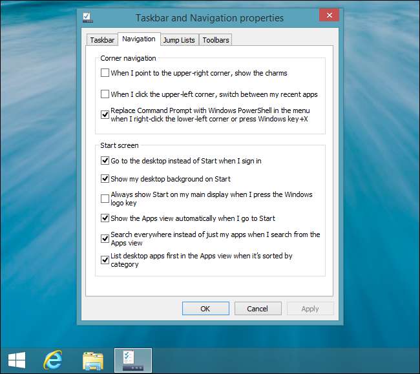Open Internet Explorer from the taskbar
Viewport: 420px width, 374px height.
[53, 360]
